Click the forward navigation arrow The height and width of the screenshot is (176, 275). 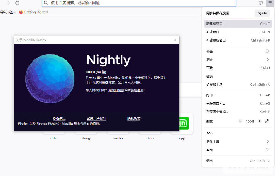pos(8,3)
